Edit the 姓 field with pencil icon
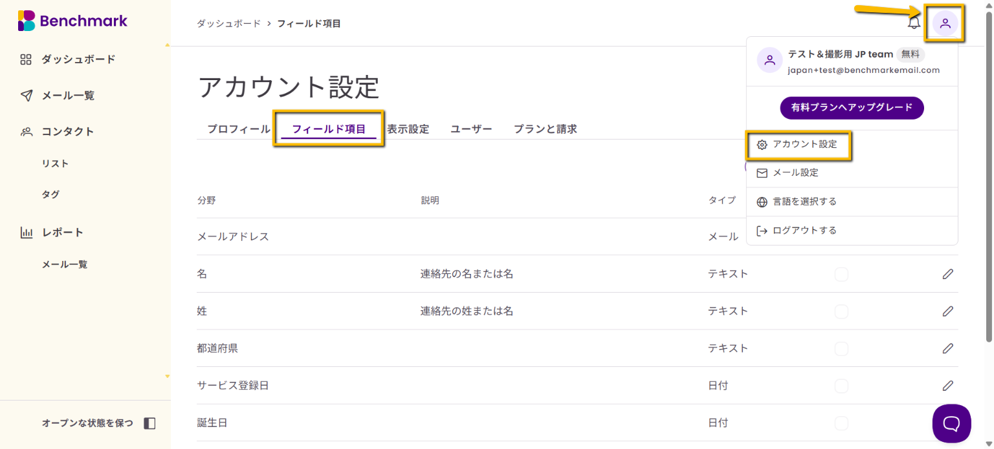This screenshot has width=994, height=449. coord(947,311)
